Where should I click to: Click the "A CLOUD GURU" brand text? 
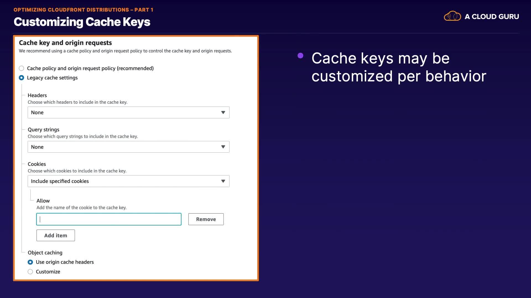491,17
